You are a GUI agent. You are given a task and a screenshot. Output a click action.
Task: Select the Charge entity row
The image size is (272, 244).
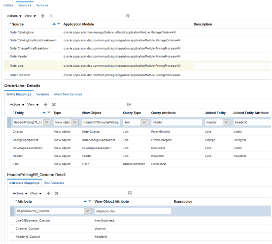139,132
